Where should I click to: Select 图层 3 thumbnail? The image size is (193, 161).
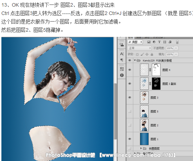click(144, 97)
